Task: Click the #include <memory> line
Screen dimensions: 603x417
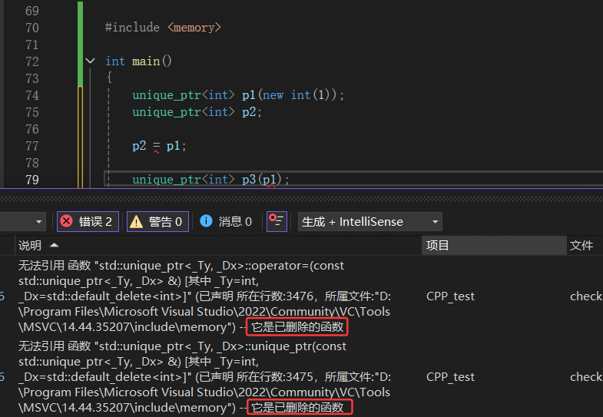Action: tap(163, 28)
